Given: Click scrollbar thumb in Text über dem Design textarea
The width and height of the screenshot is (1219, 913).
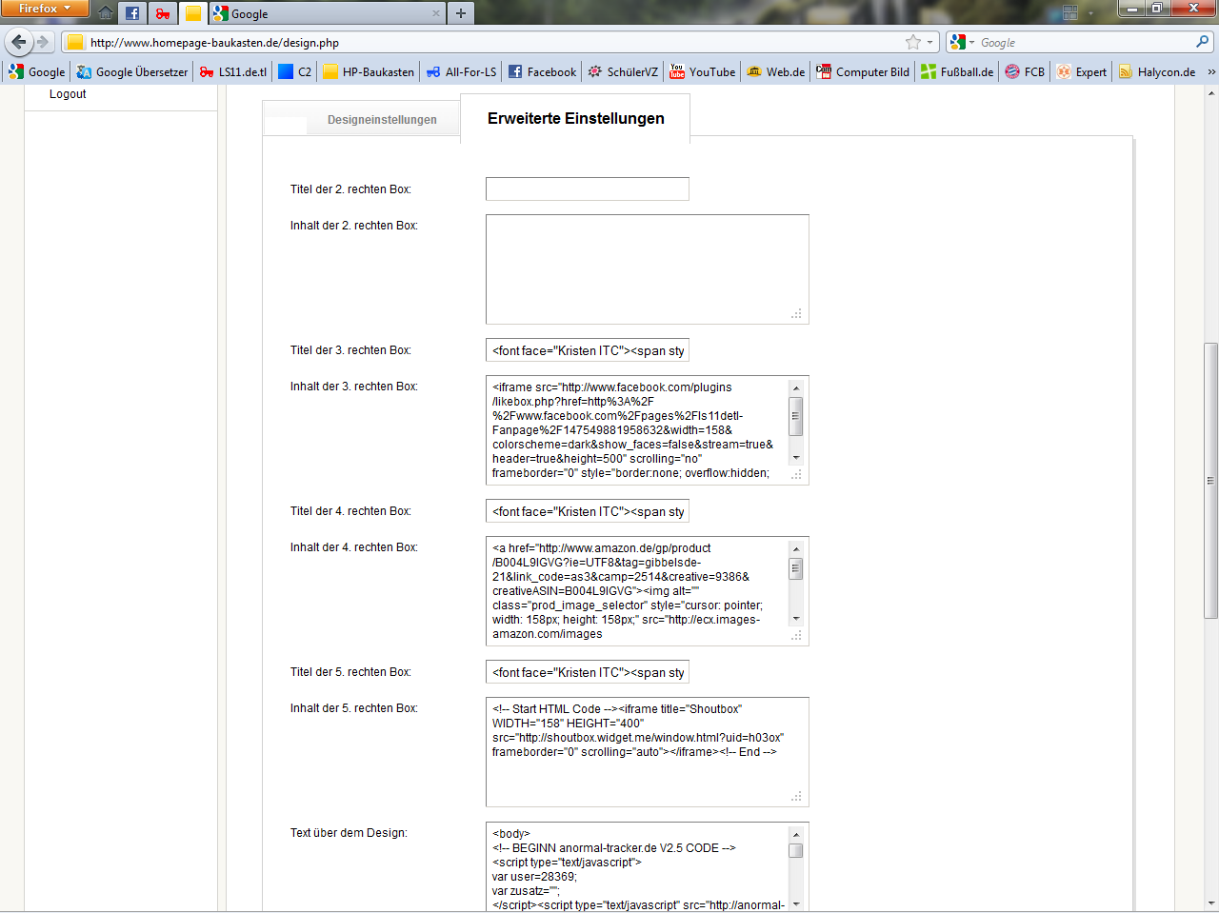Looking at the screenshot, I should point(796,850).
